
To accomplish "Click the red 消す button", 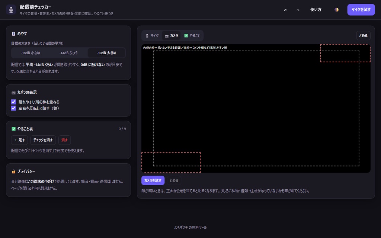I will (64, 140).
